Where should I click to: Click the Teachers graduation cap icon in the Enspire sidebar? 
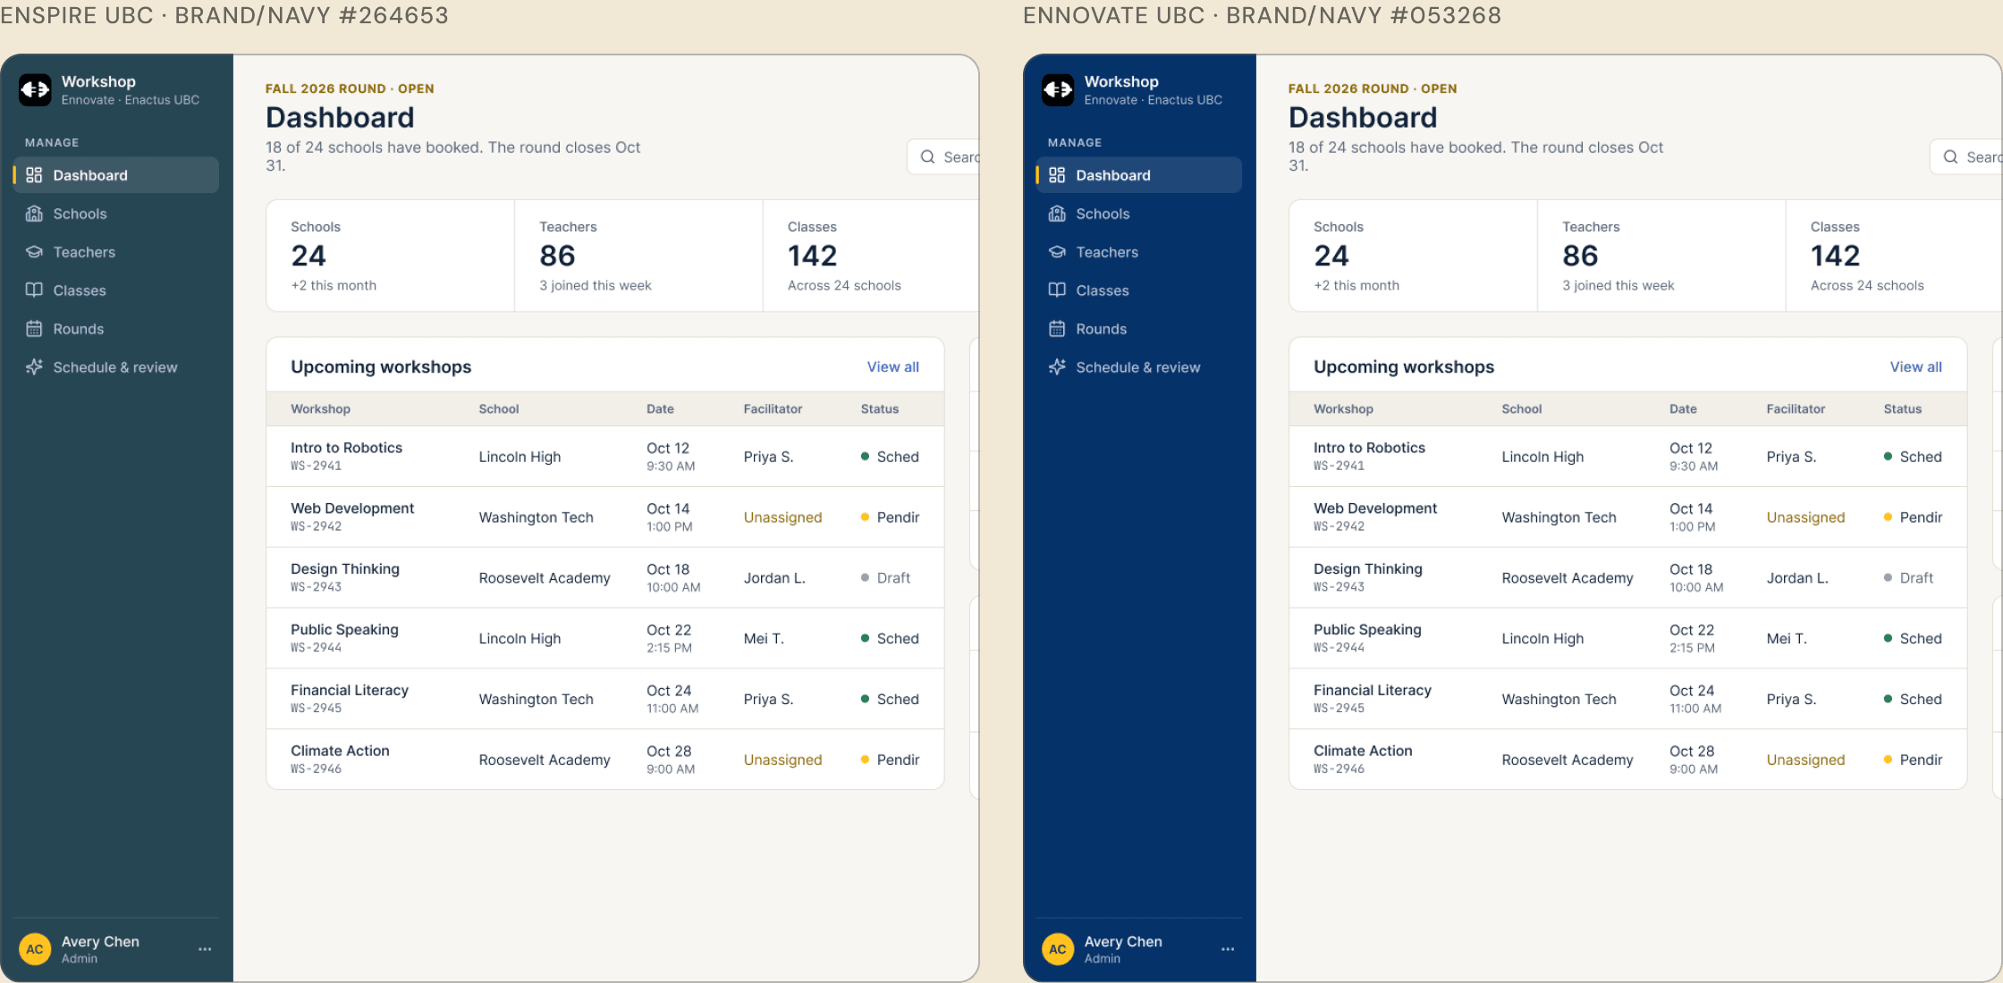point(34,252)
